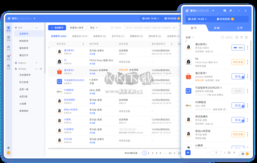Click the main window search input field
Screen dimensions: 257x163
(x=152, y=28)
